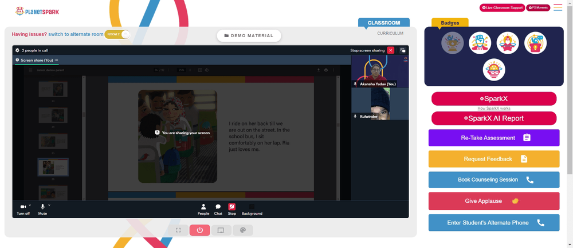Open the Background effects option
Image resolution: width=573 pixels, height=248 pixels.
pyautogui.click(x=252, y=209)
